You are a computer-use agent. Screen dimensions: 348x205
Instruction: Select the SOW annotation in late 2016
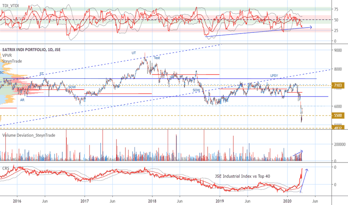click(x=72, y=87)
